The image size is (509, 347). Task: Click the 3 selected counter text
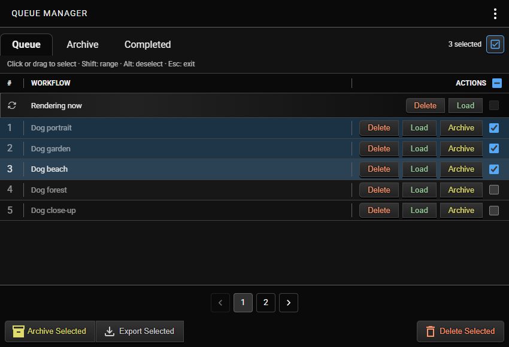[465, 44]
